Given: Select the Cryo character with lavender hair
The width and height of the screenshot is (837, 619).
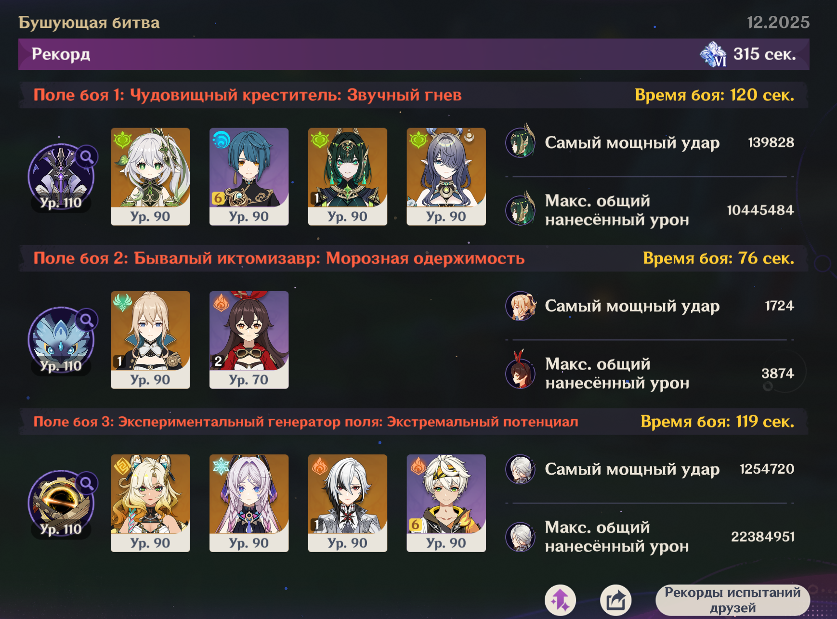Looking at the screenshot, I should [x=249, y=503].
